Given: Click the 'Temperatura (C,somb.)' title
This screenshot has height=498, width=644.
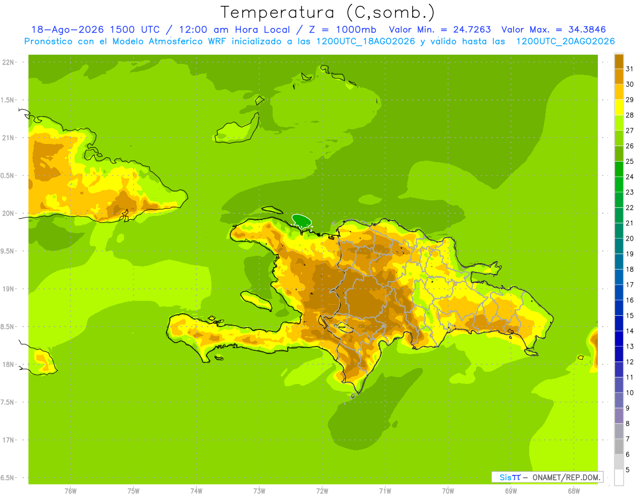Looking at the screenshot, I should pos(327,12).
